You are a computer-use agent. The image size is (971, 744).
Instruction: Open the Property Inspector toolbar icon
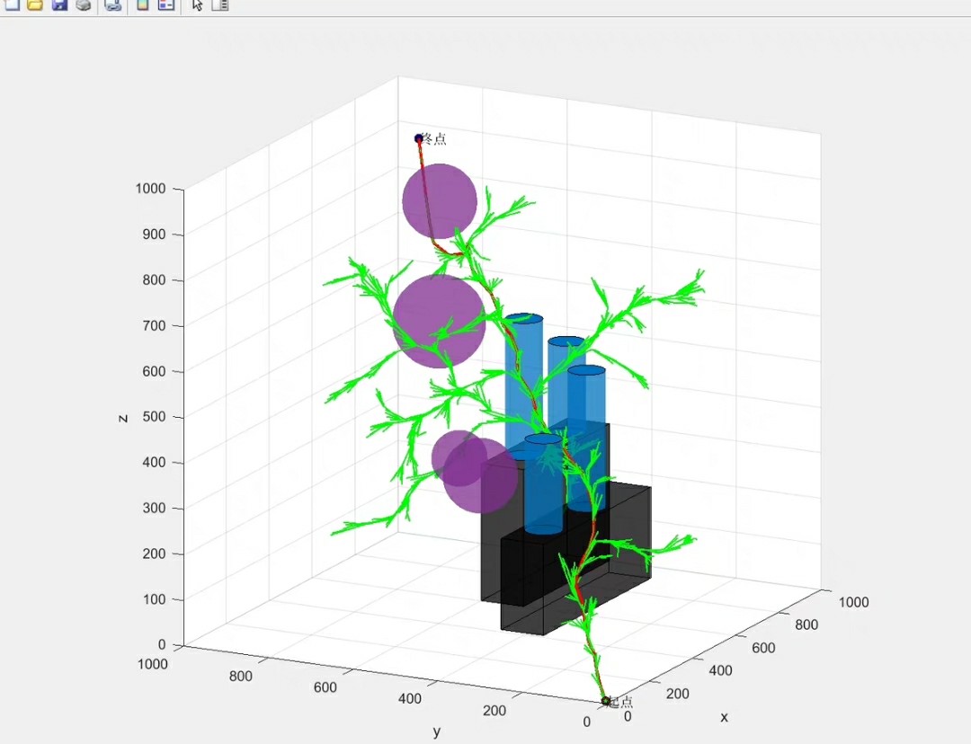pyautogui.click(x=220, y=5)
